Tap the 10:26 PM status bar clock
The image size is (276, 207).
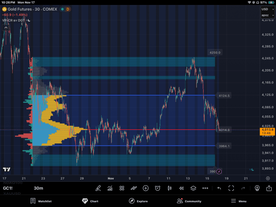(x=8, y=3)
